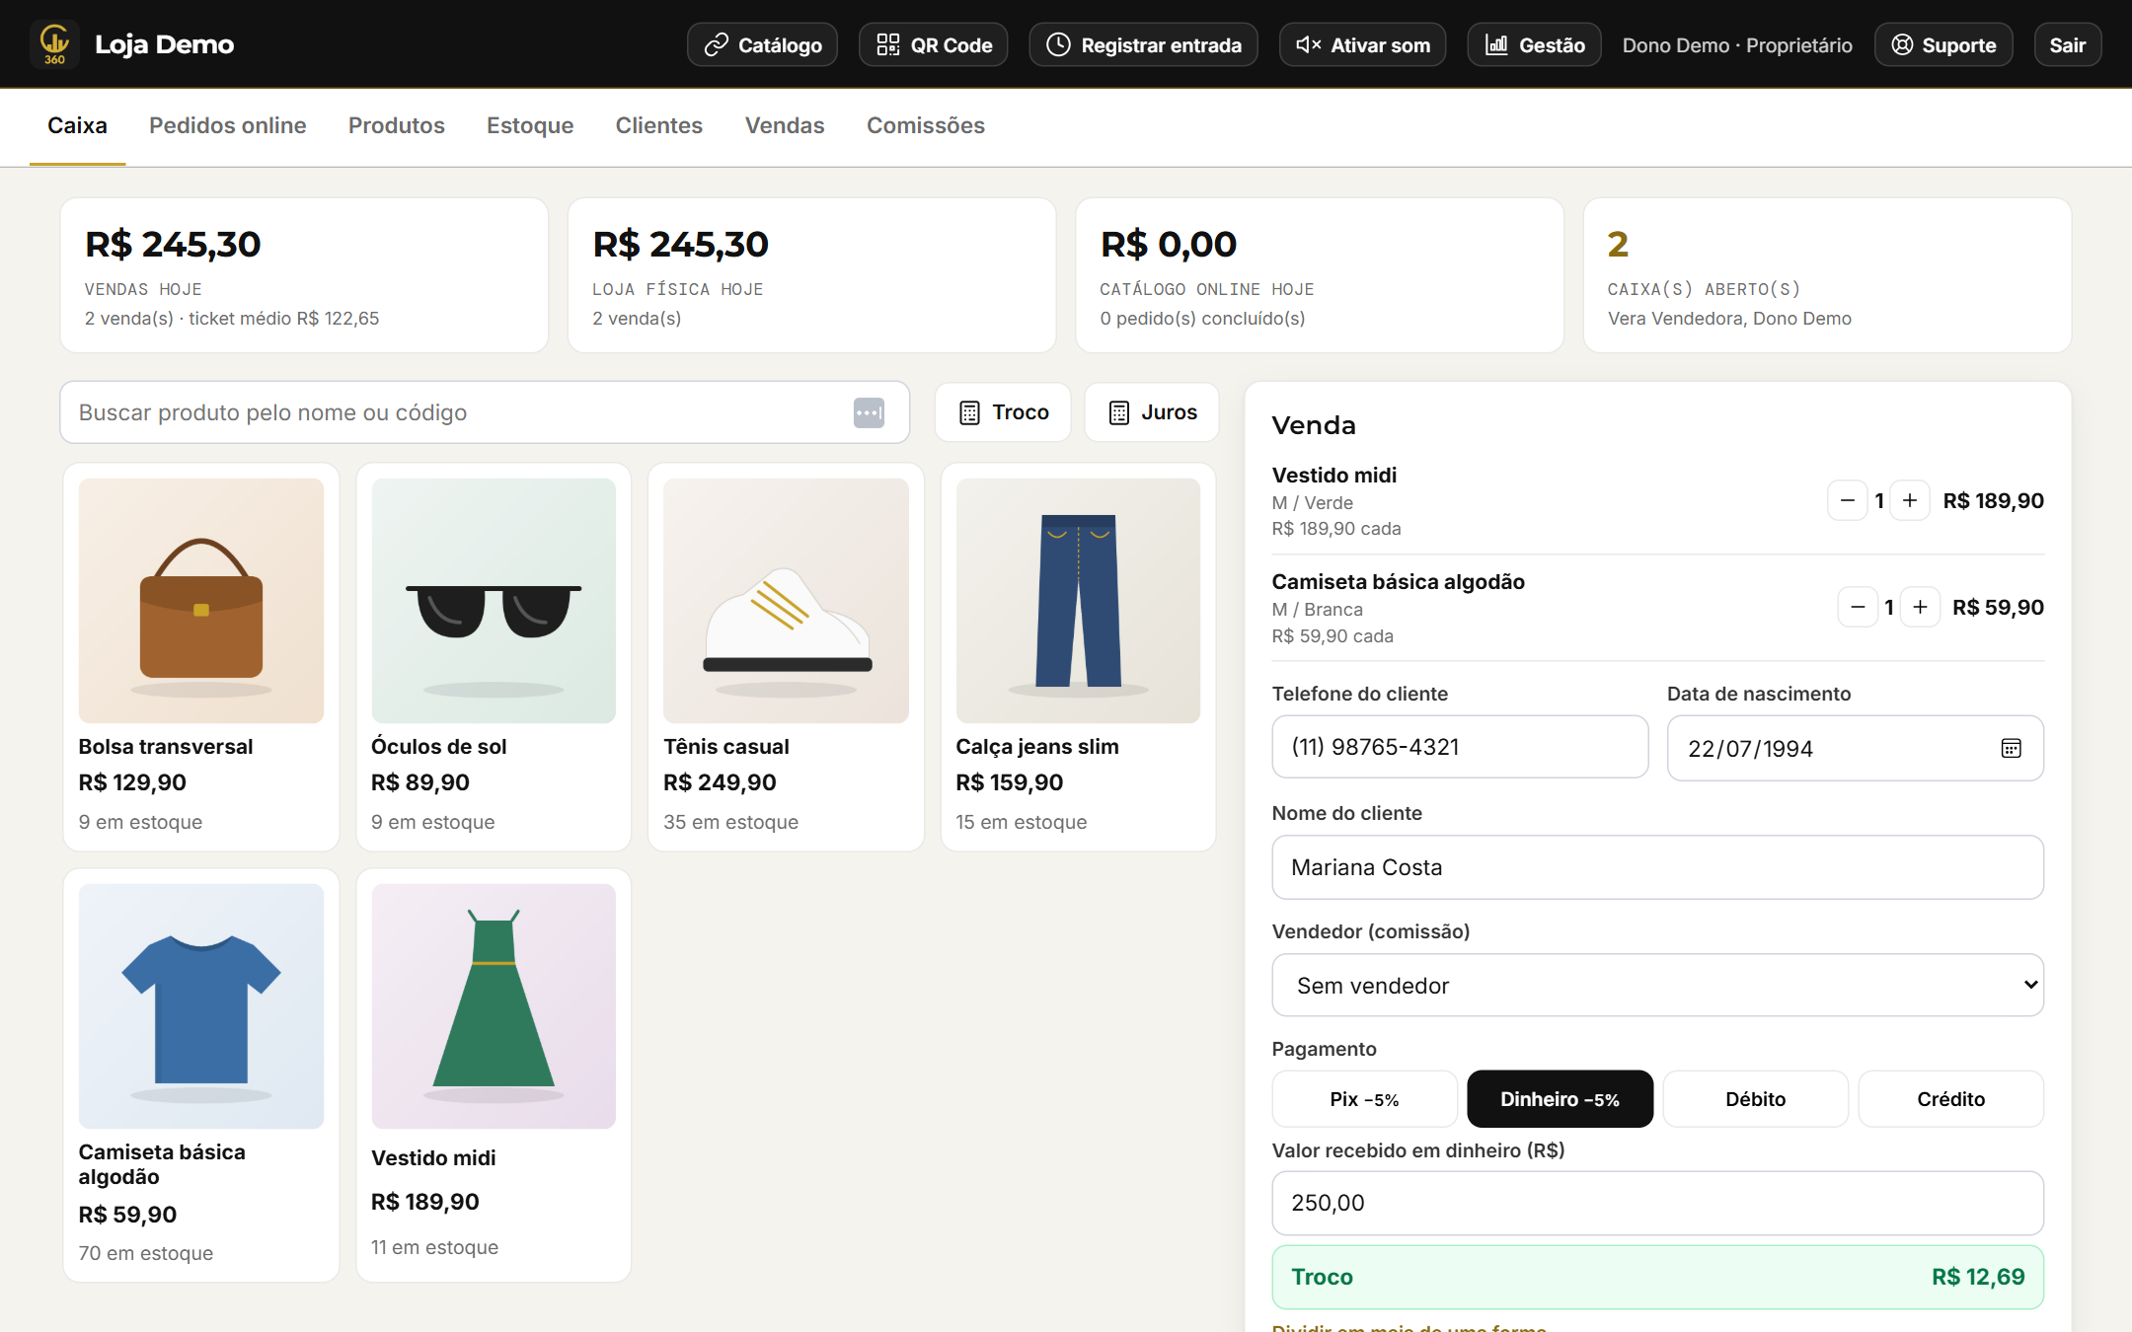Image resolution: width=2132 pixels, height=1332 pixels.
Task: Select Pix -5% payment method
Action: (x=1364, y=1099)
